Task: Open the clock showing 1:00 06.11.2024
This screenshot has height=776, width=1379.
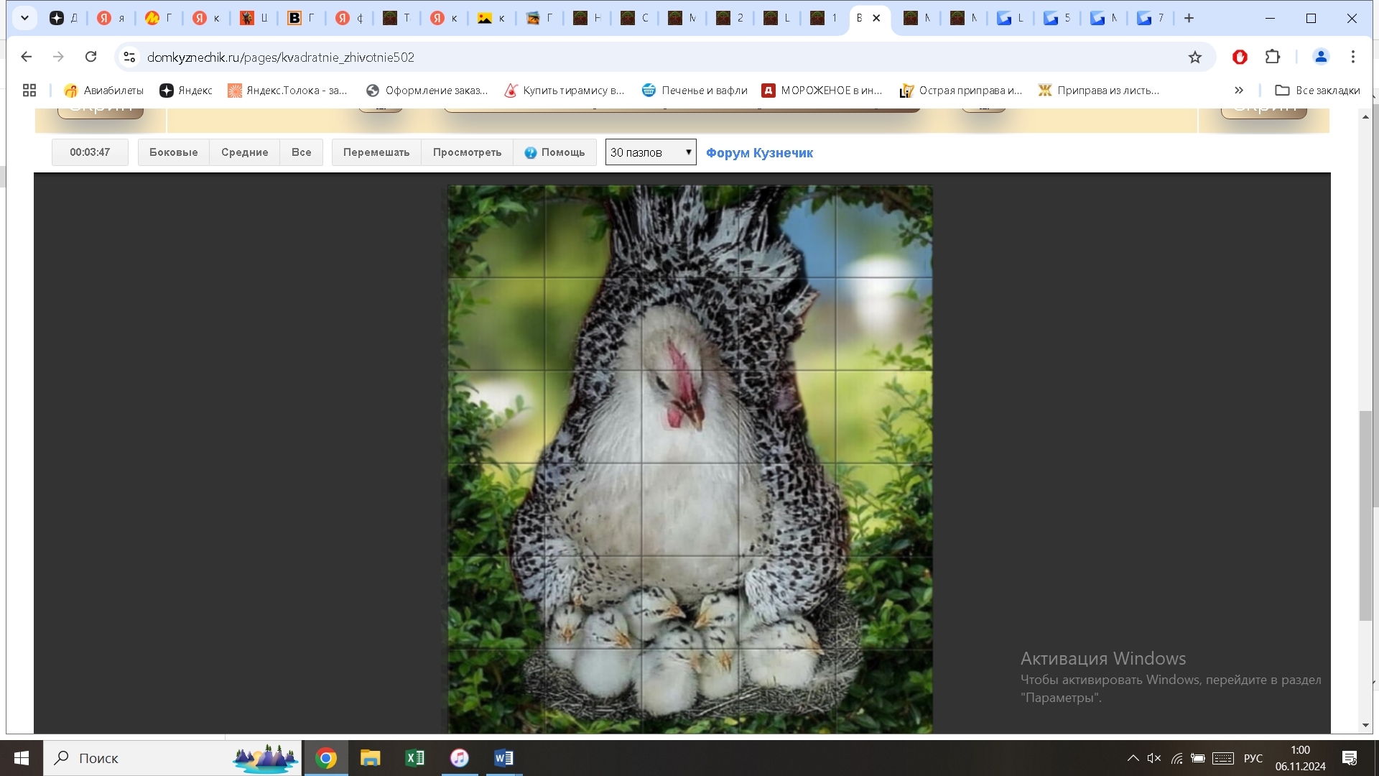Action: coord(1301,758)
